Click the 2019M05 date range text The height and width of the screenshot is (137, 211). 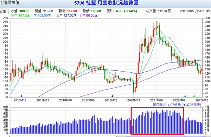(x=195, y=11)
